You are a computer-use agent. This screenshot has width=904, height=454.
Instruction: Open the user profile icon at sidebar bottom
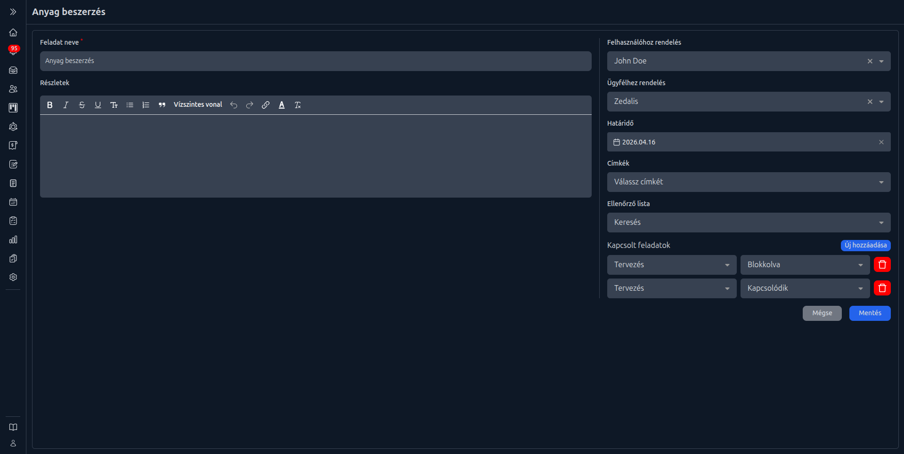13,443
